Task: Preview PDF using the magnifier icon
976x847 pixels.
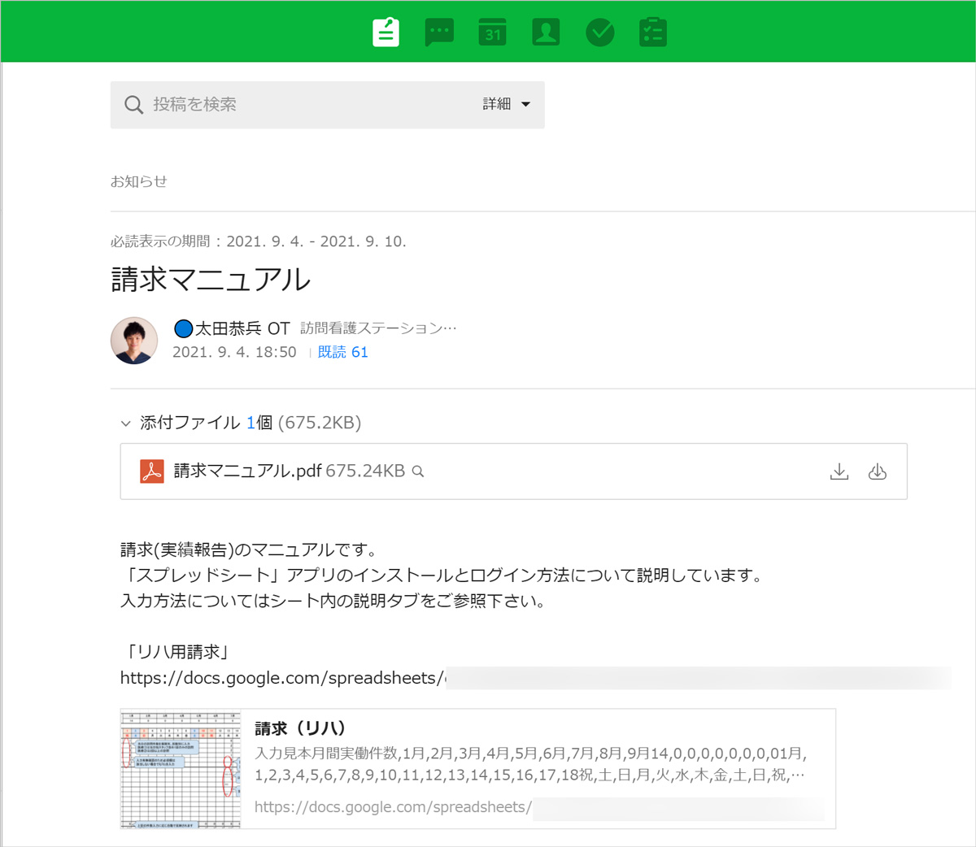Action: click(418, 471)
